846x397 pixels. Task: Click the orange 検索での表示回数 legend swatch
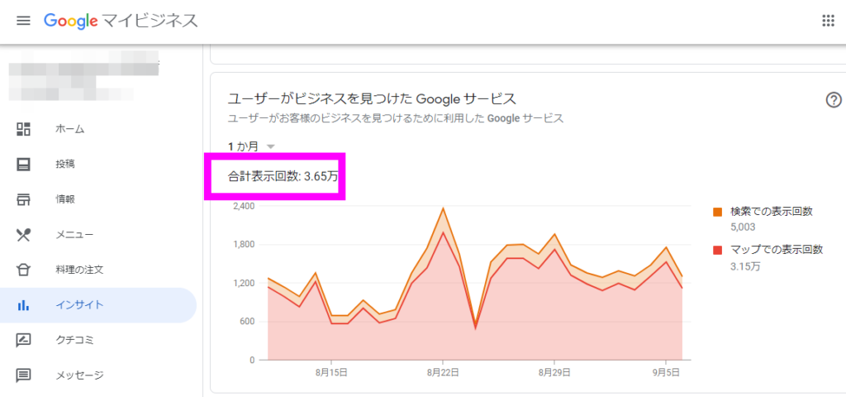718,213
